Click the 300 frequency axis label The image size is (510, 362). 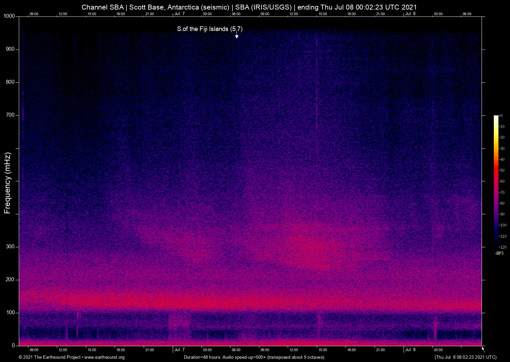[x=10, y=247]
